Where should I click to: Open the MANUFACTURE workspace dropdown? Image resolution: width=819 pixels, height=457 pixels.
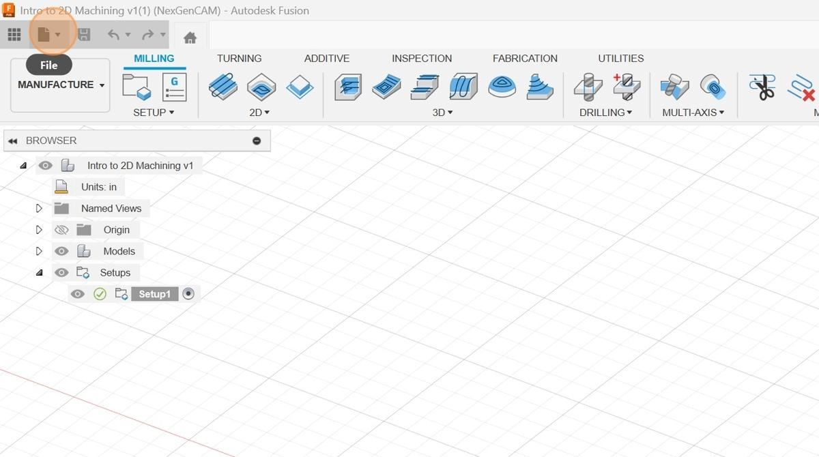tap(61, 85)
